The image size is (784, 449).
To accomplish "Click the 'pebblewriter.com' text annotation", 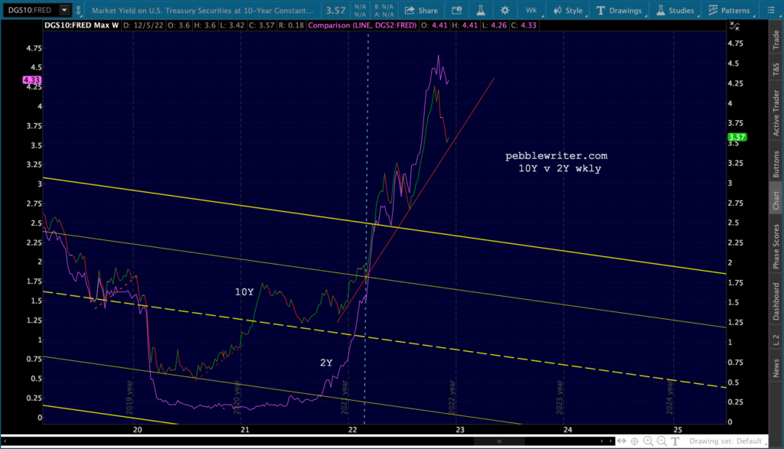I will coord(556,156).
